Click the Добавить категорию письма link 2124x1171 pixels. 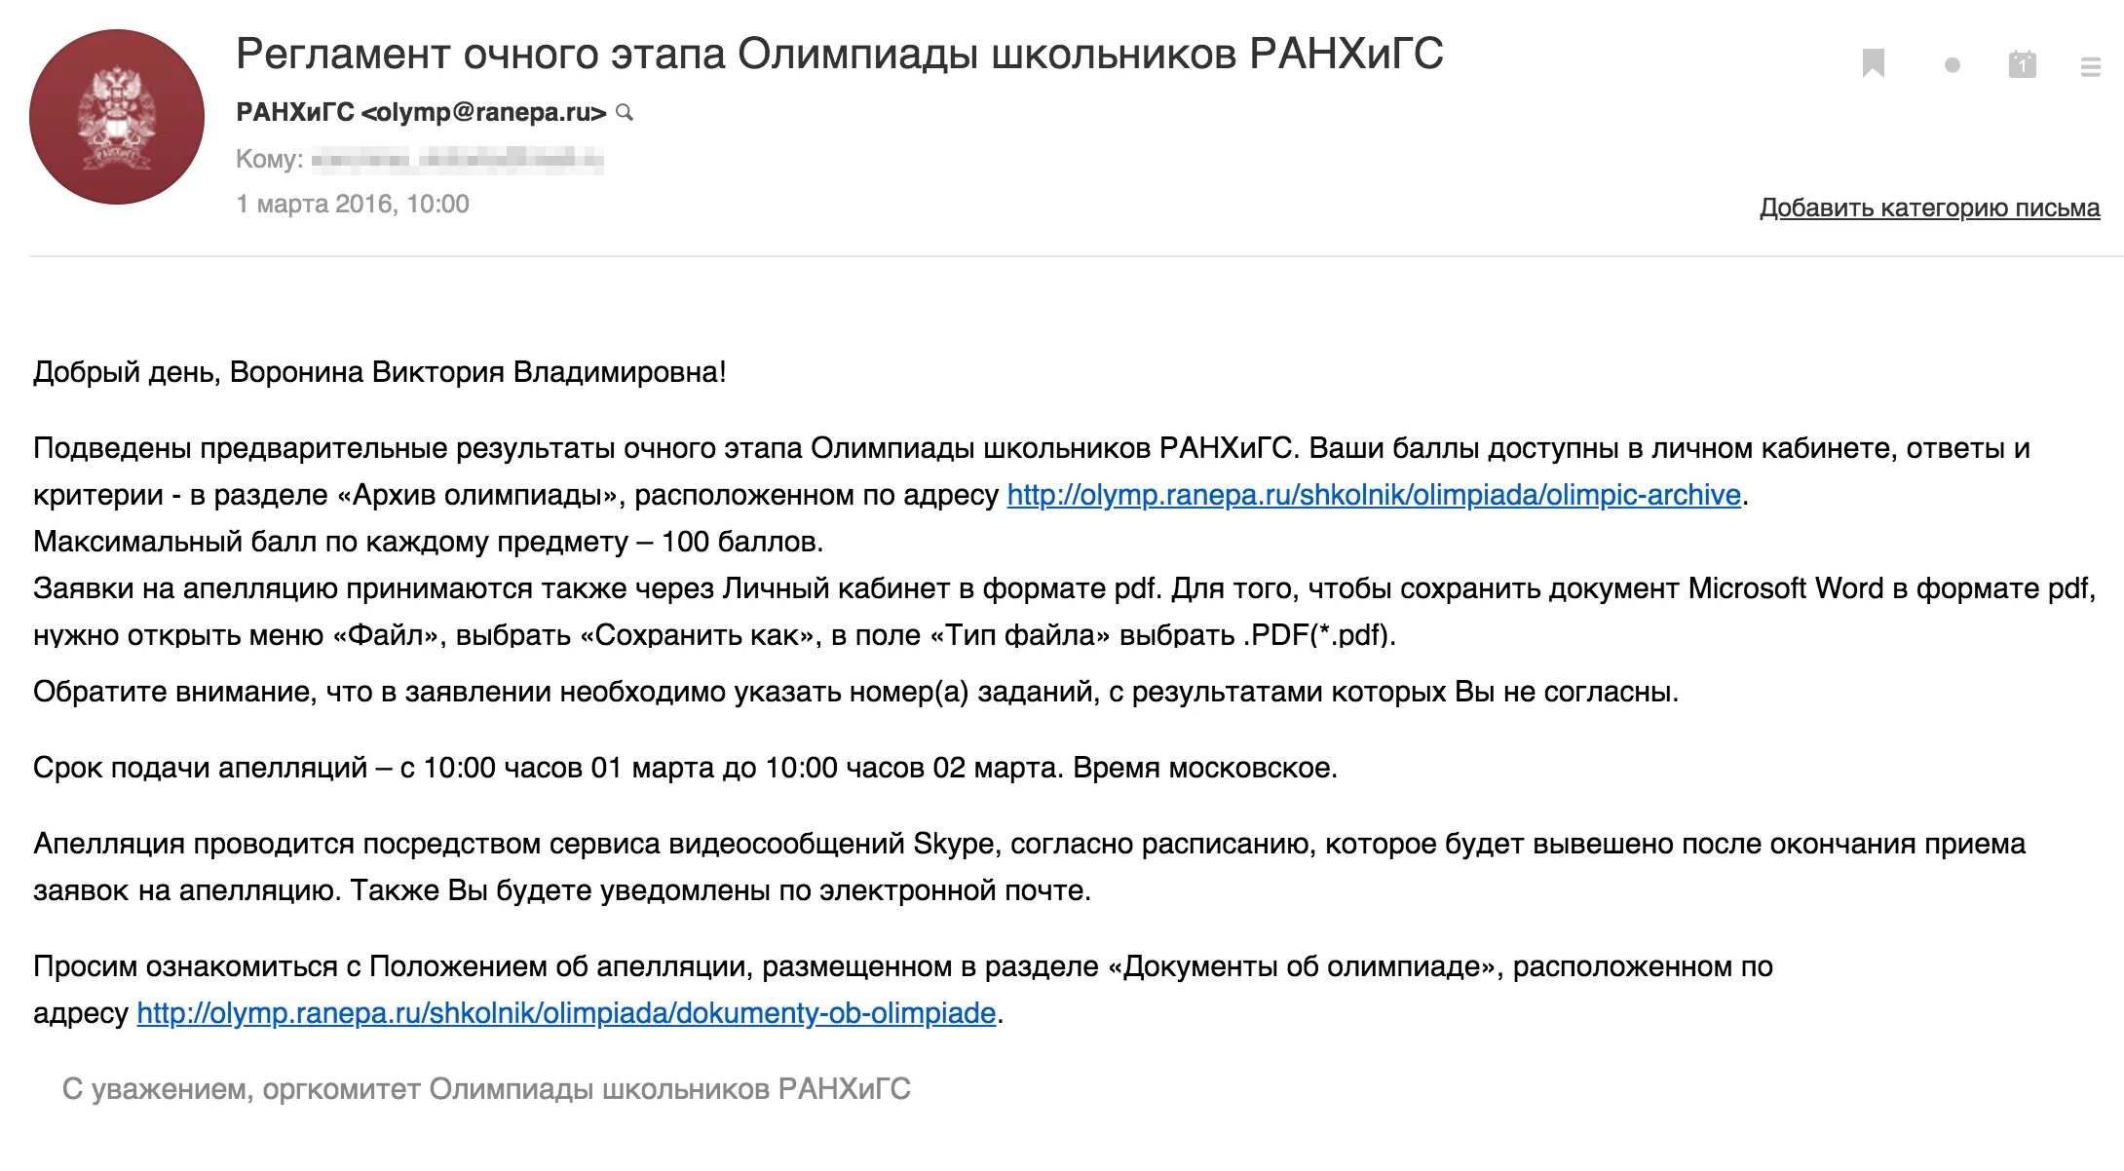[1929, 208]
